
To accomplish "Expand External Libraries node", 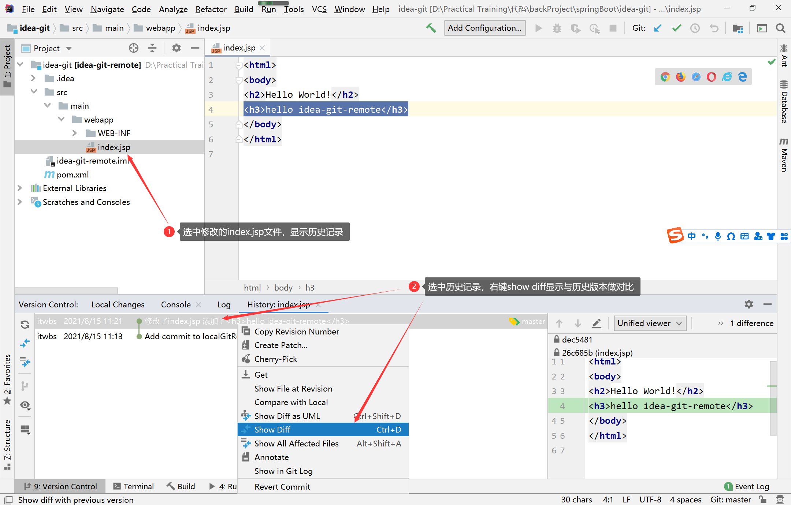I will coord(20,188).
